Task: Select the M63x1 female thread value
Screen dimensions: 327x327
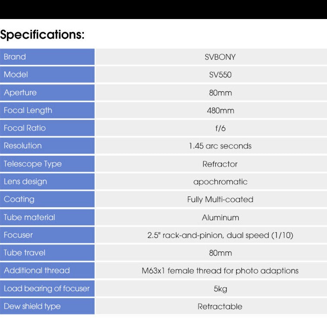Action: (x=220, y=271)
